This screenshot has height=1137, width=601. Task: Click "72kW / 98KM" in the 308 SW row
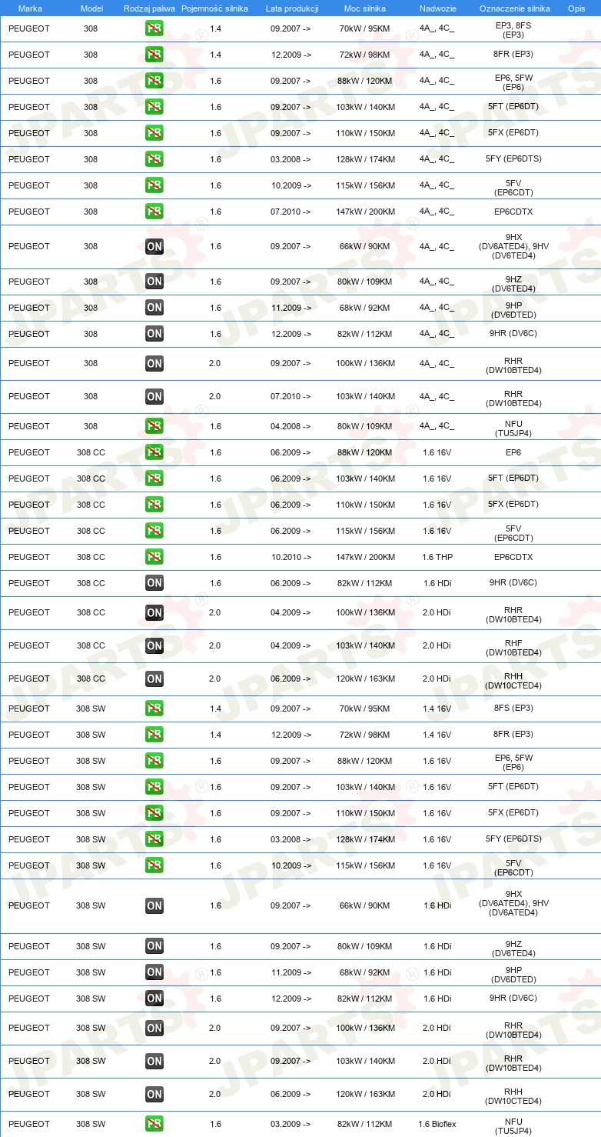coord(366,735)
